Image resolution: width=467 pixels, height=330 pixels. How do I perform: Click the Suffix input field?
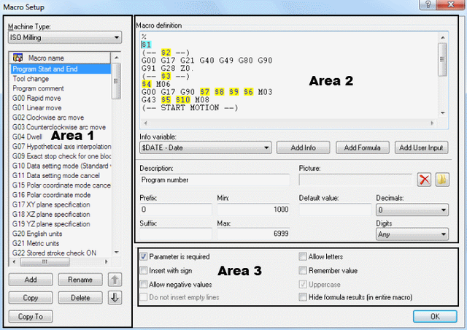click(x=176, y=234)
